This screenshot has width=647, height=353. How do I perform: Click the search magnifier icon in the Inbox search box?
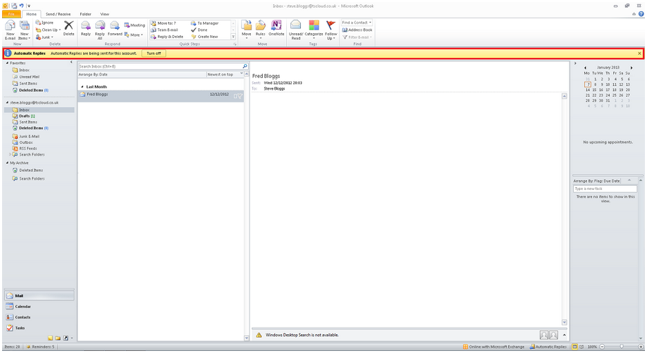point(245,66)
